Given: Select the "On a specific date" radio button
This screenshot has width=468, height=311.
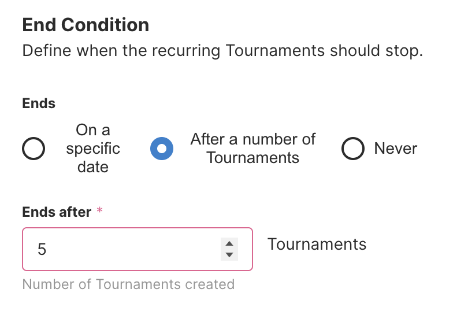Looking at the screenshot, I should coord(34,149).
